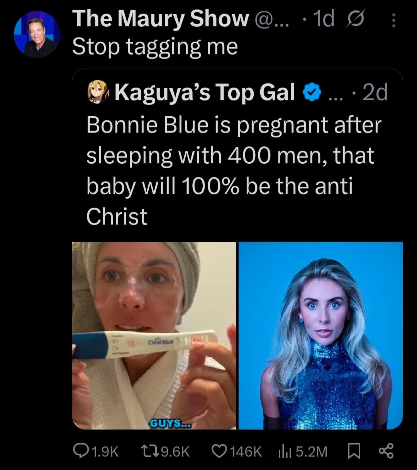View the pregnancy test image full screen
This screenshot has width=417, height=470.
[154, 336]
